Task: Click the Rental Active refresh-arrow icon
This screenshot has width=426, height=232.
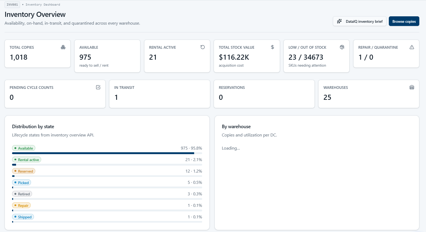Action: pyautogui.click(x=203, y=47)
